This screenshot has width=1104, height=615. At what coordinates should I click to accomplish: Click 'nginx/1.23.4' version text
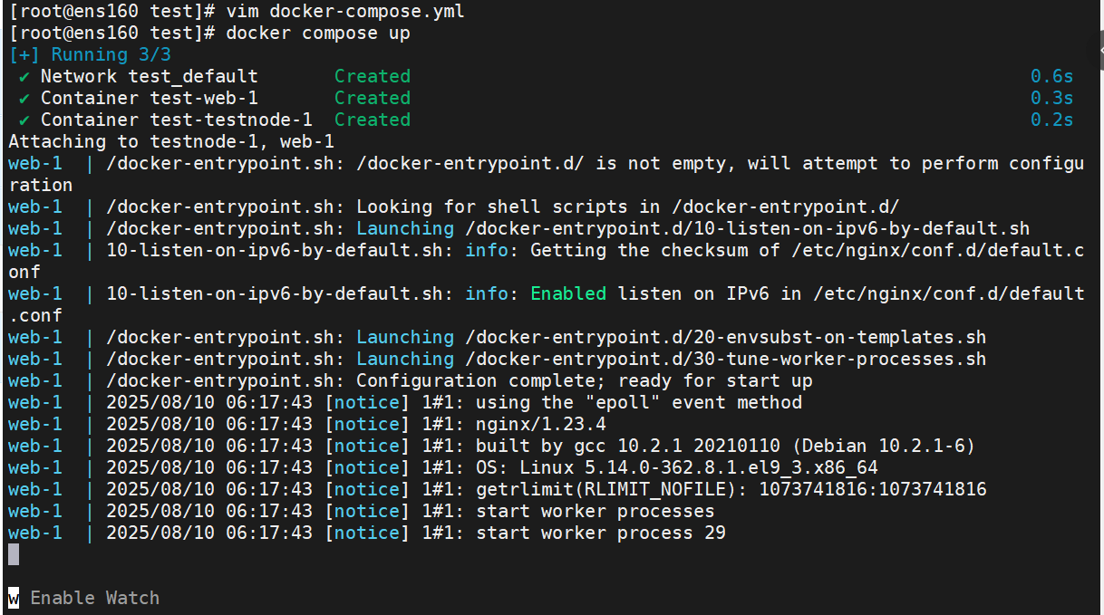pyautogui.click(x=541, y=424)
